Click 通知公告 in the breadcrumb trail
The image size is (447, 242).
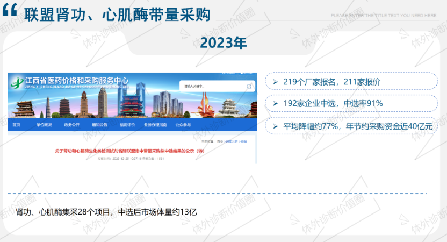232,141
